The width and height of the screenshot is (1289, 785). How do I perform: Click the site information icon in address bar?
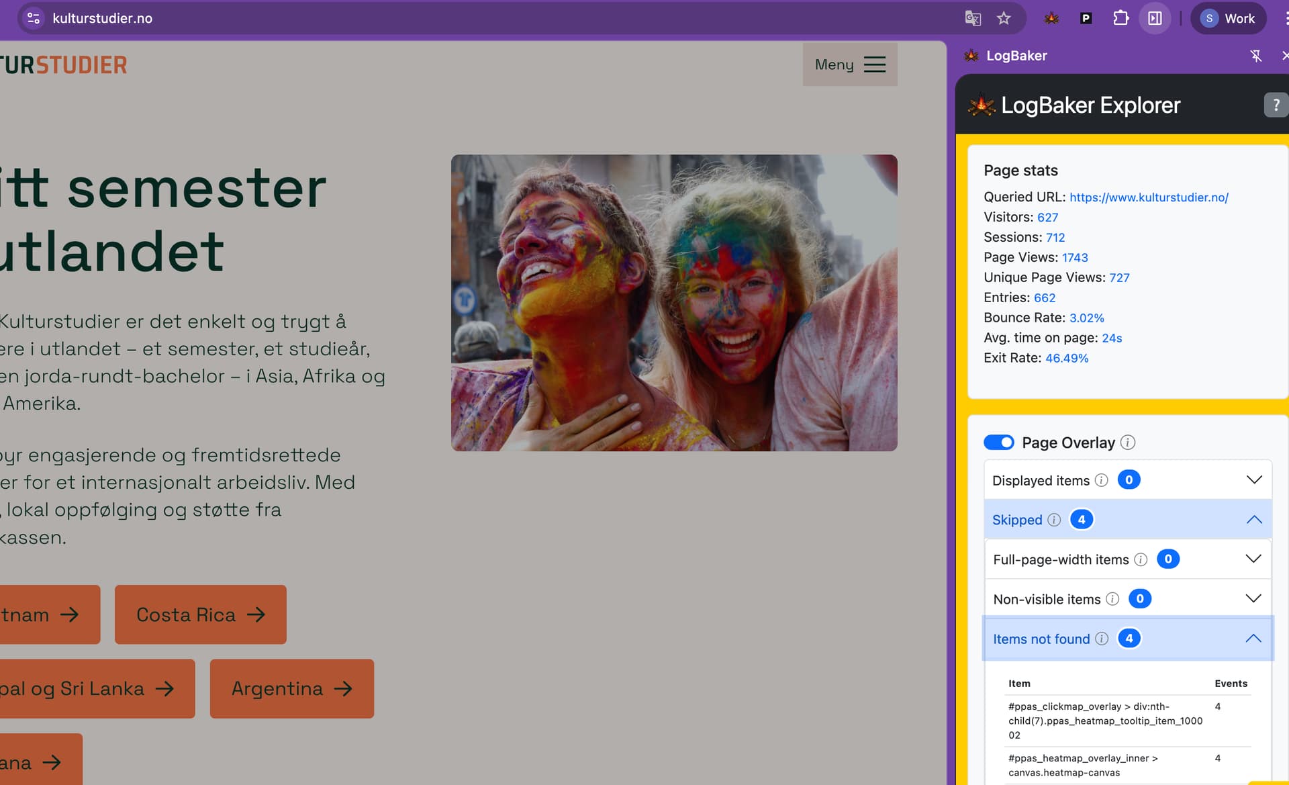click(x=33, y=18)
